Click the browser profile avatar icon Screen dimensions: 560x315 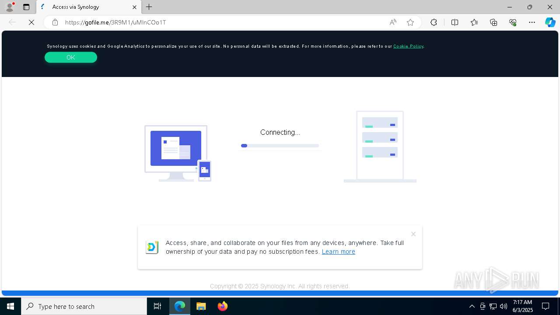(x=10, y=7)
